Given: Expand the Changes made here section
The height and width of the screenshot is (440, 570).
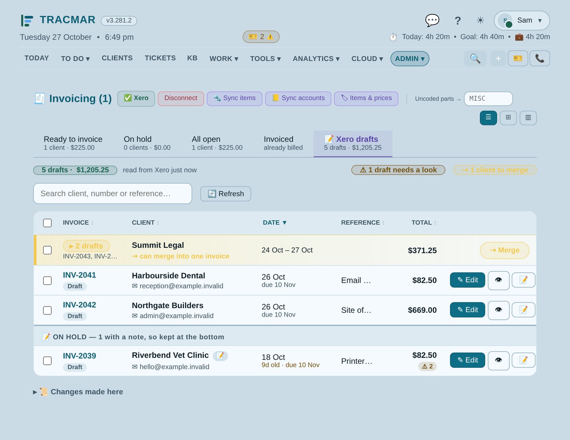Looking at the screenshot, I should [78, 392].
